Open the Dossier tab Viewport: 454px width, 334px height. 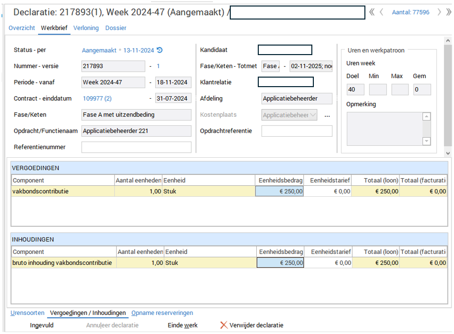pyautogui.click(x=116, y=28)
